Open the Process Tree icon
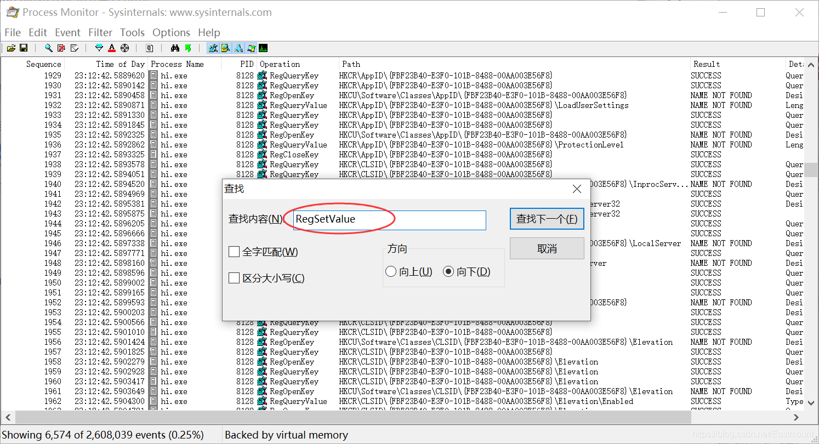 [149, 48]
